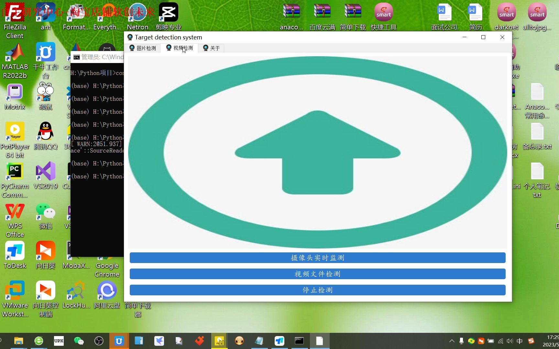Select the darknet desktop icon

click(506, 17)
